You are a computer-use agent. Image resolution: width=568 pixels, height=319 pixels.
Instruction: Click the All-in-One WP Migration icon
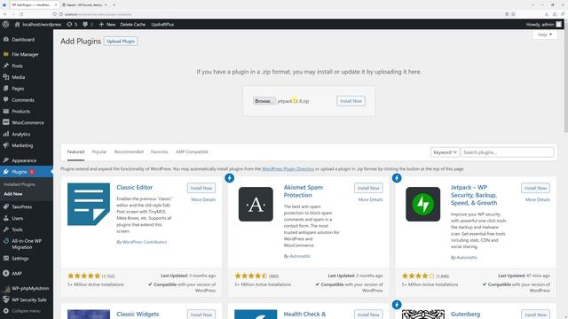6,241
